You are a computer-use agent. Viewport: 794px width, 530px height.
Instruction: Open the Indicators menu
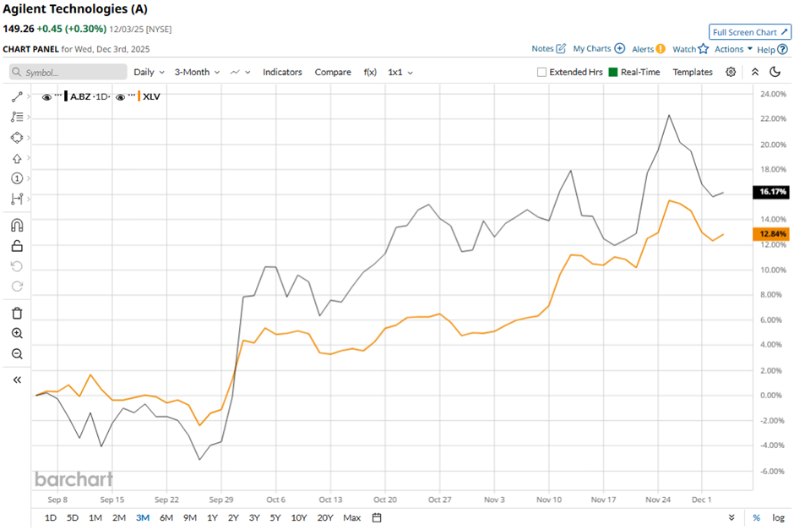tap(282, 72)
